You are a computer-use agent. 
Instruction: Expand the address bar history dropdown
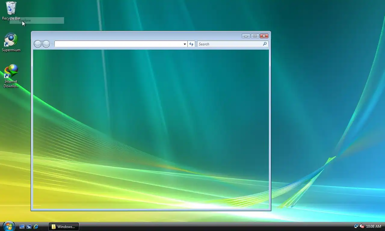[185, 44]
